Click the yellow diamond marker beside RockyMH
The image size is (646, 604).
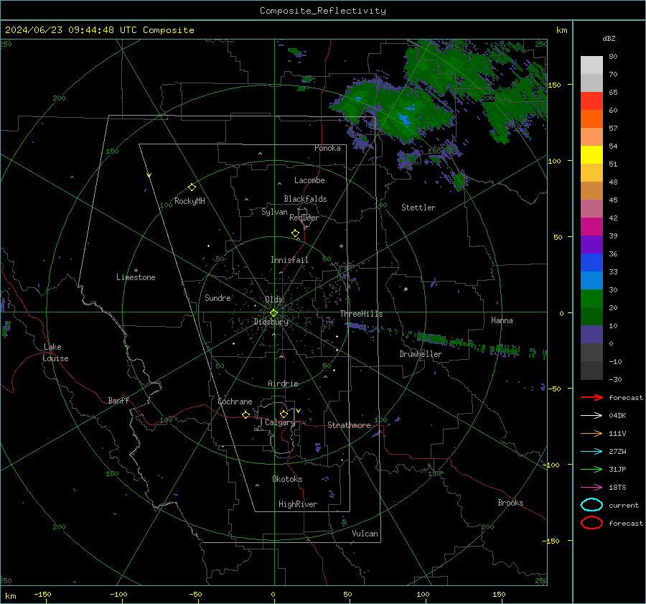(192, 187)
